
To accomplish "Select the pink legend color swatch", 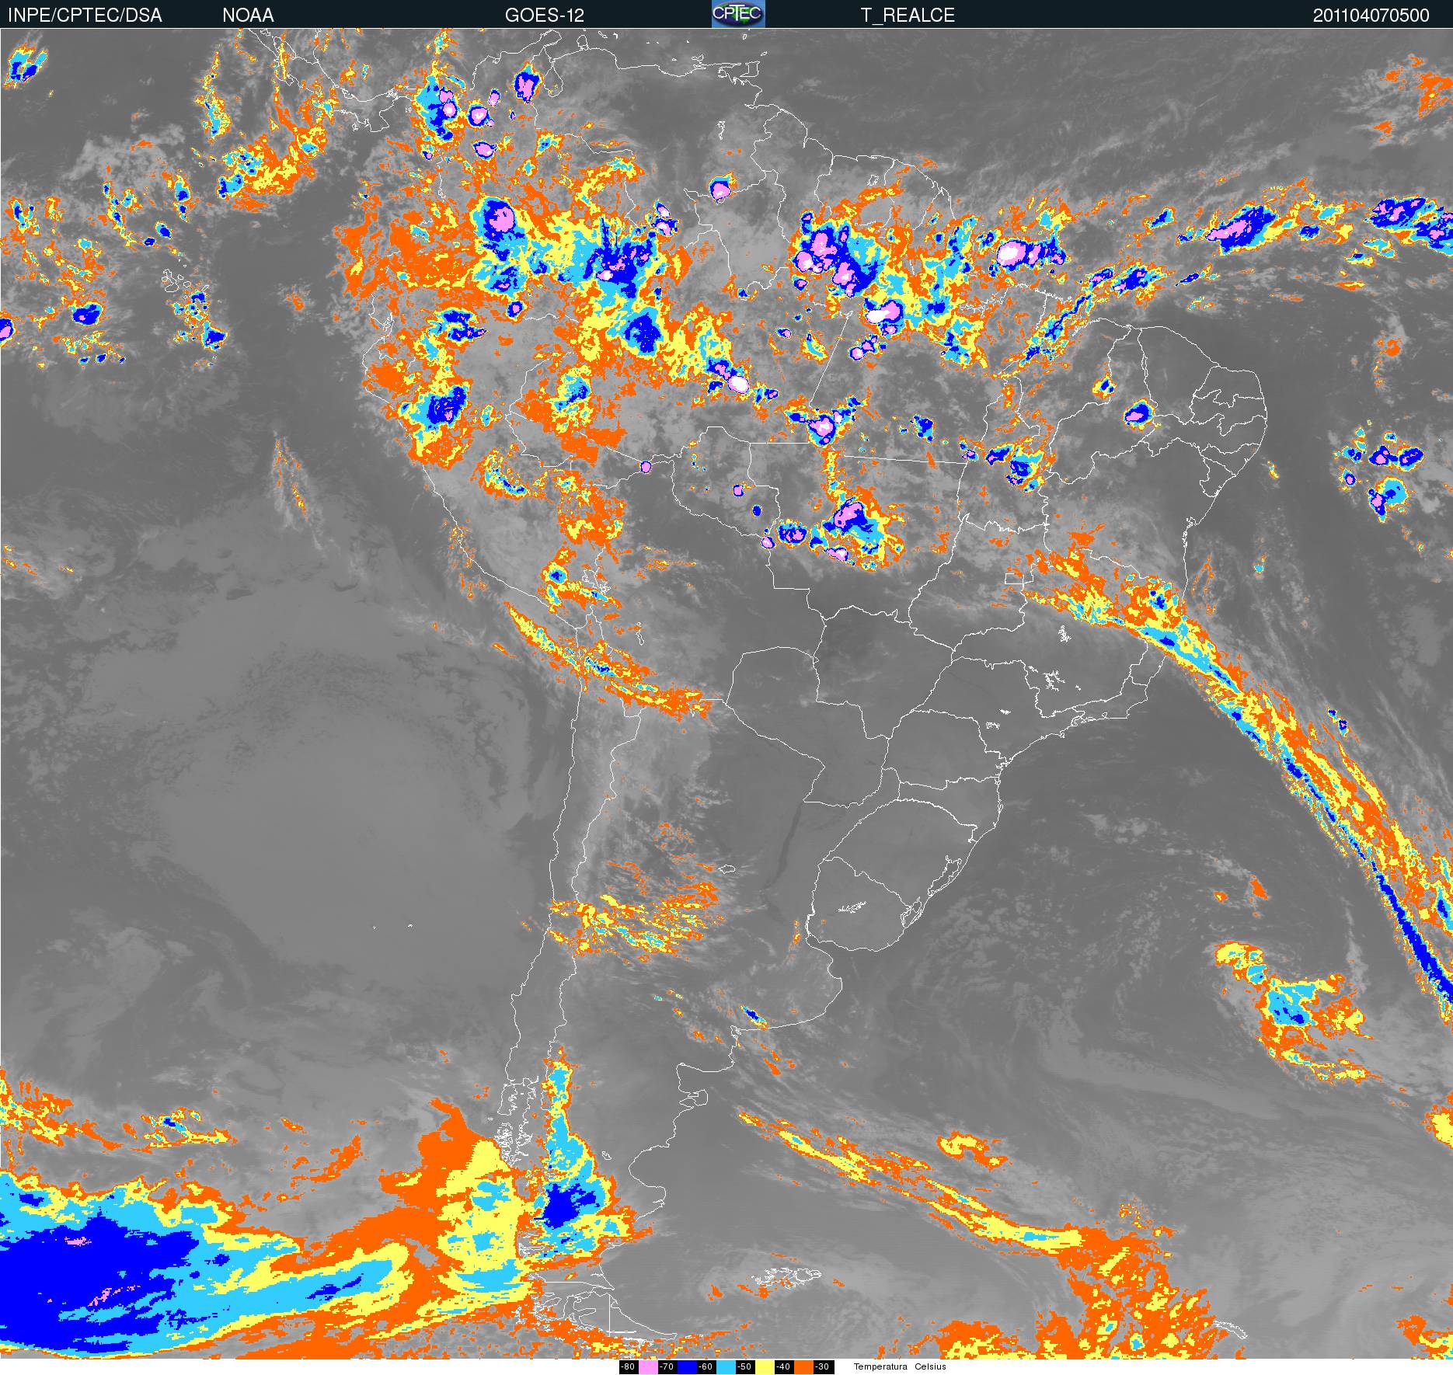I will click(648, 1366).
